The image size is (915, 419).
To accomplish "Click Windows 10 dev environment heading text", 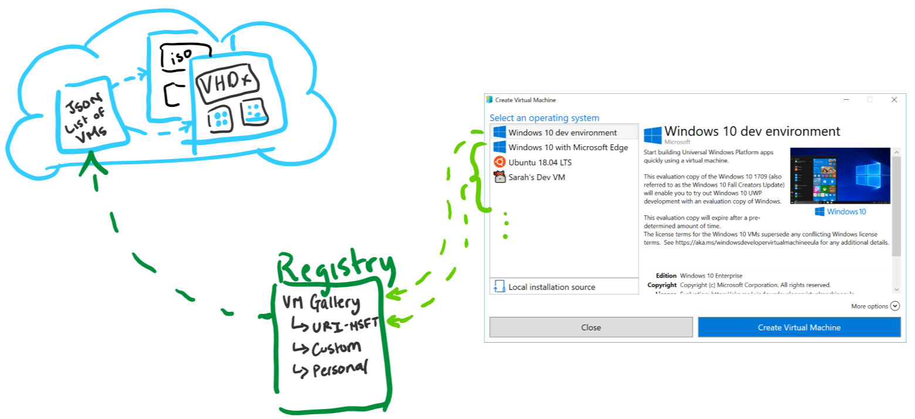I will [x=753, y=131].
